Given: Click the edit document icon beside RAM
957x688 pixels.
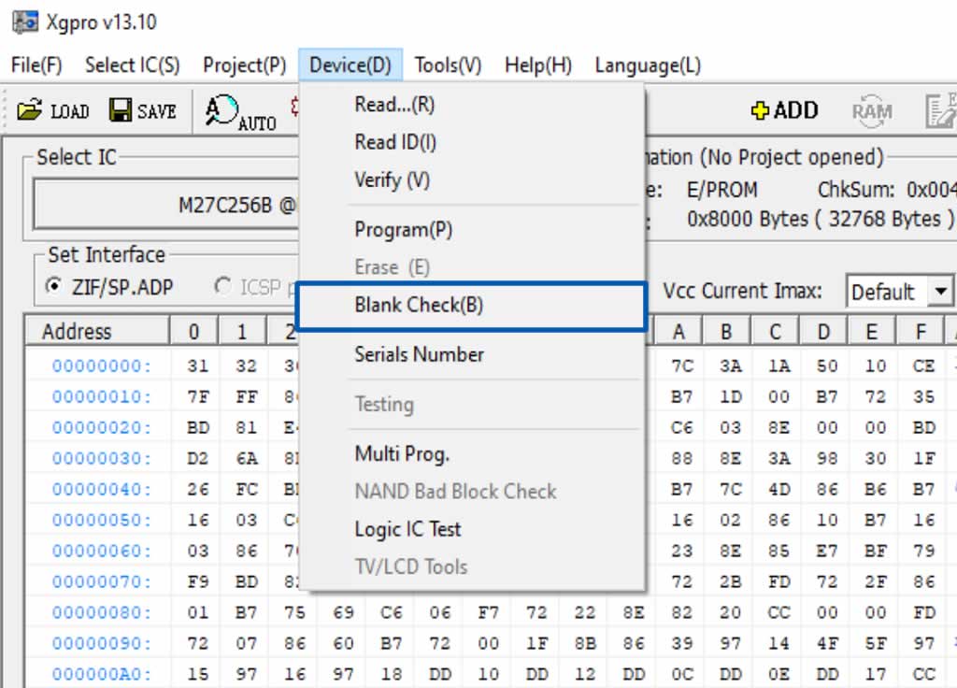Looking at the screenshot, I should click(940, 110).
